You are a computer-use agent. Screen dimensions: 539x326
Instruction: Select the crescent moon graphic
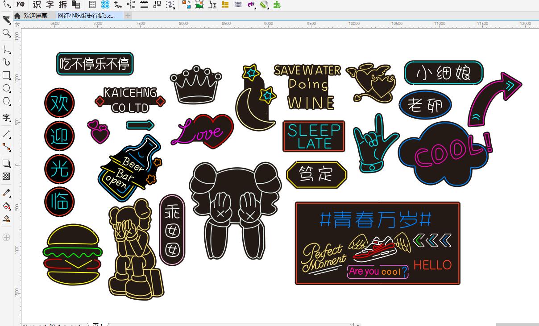(x=256, y=108)
